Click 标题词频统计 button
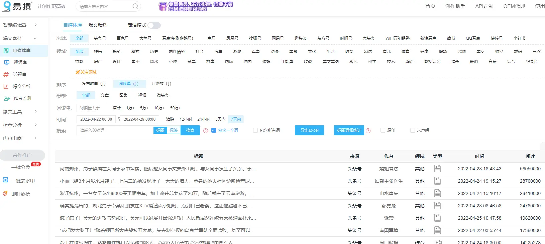This screenshot has width=545, height=244. point(349,130)
